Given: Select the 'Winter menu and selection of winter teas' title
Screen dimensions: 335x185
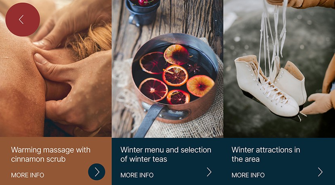Looking at the screenshot, I should 166,154.
